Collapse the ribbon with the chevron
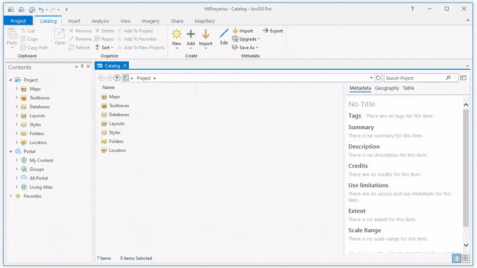The width and height of the screenshot is (477, 268). [x=467, y=20]
